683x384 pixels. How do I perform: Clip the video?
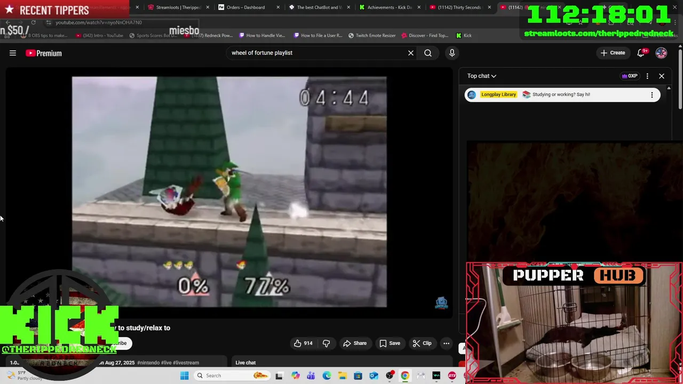coord(422,343)
